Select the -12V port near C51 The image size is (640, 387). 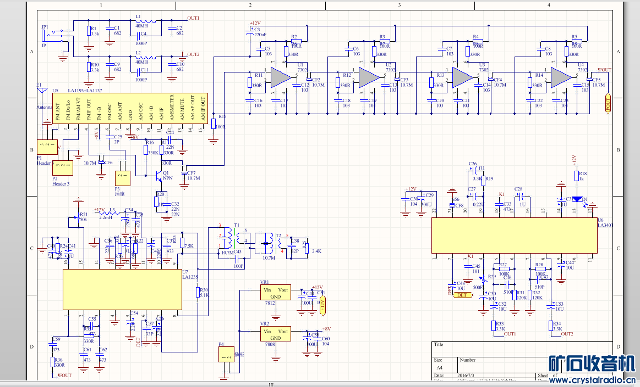click(322, 306)
